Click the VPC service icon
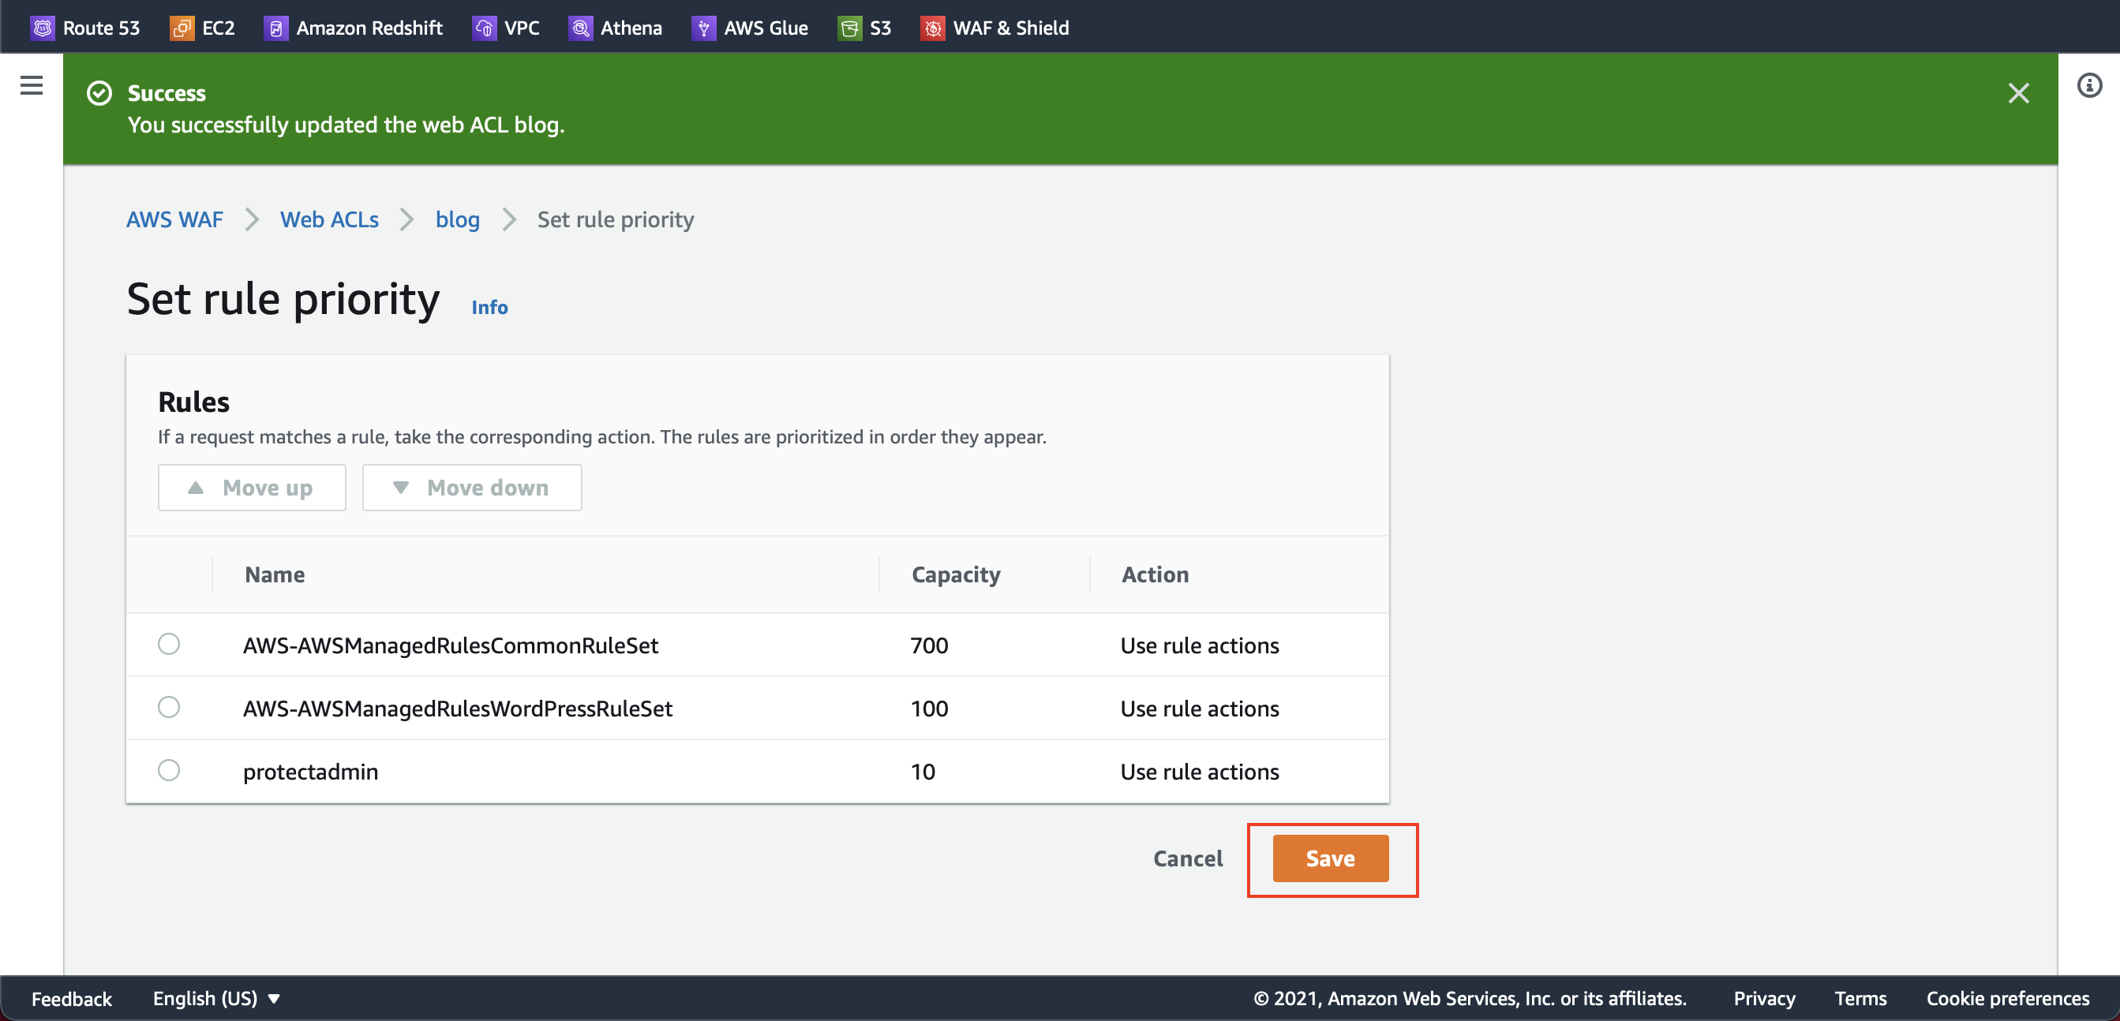 [x=484, y=28]
